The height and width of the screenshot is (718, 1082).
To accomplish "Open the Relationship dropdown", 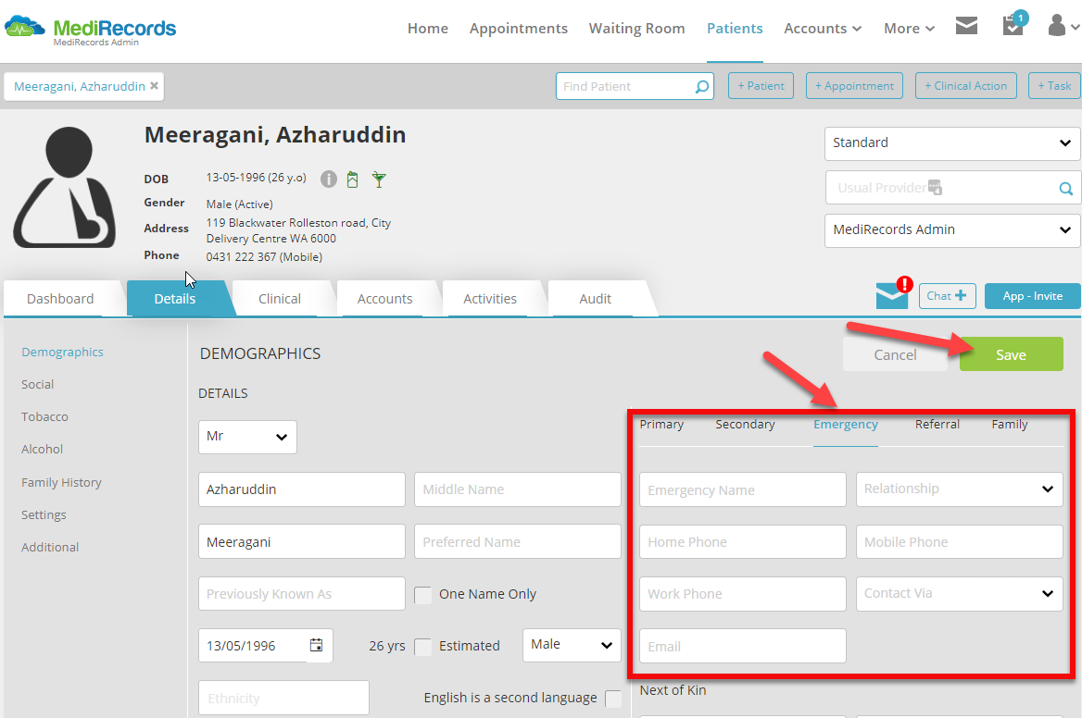I will (959, 489).
